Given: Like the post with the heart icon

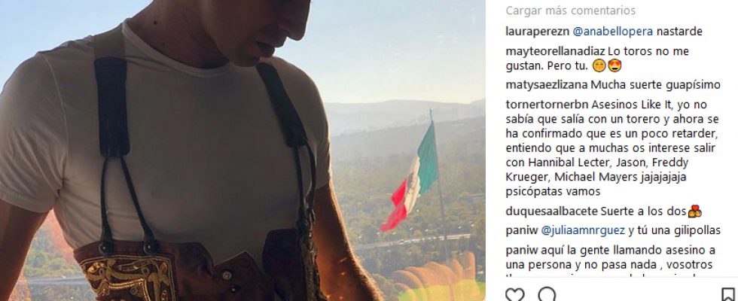Looking at the screenshot, I should point(514,295).
